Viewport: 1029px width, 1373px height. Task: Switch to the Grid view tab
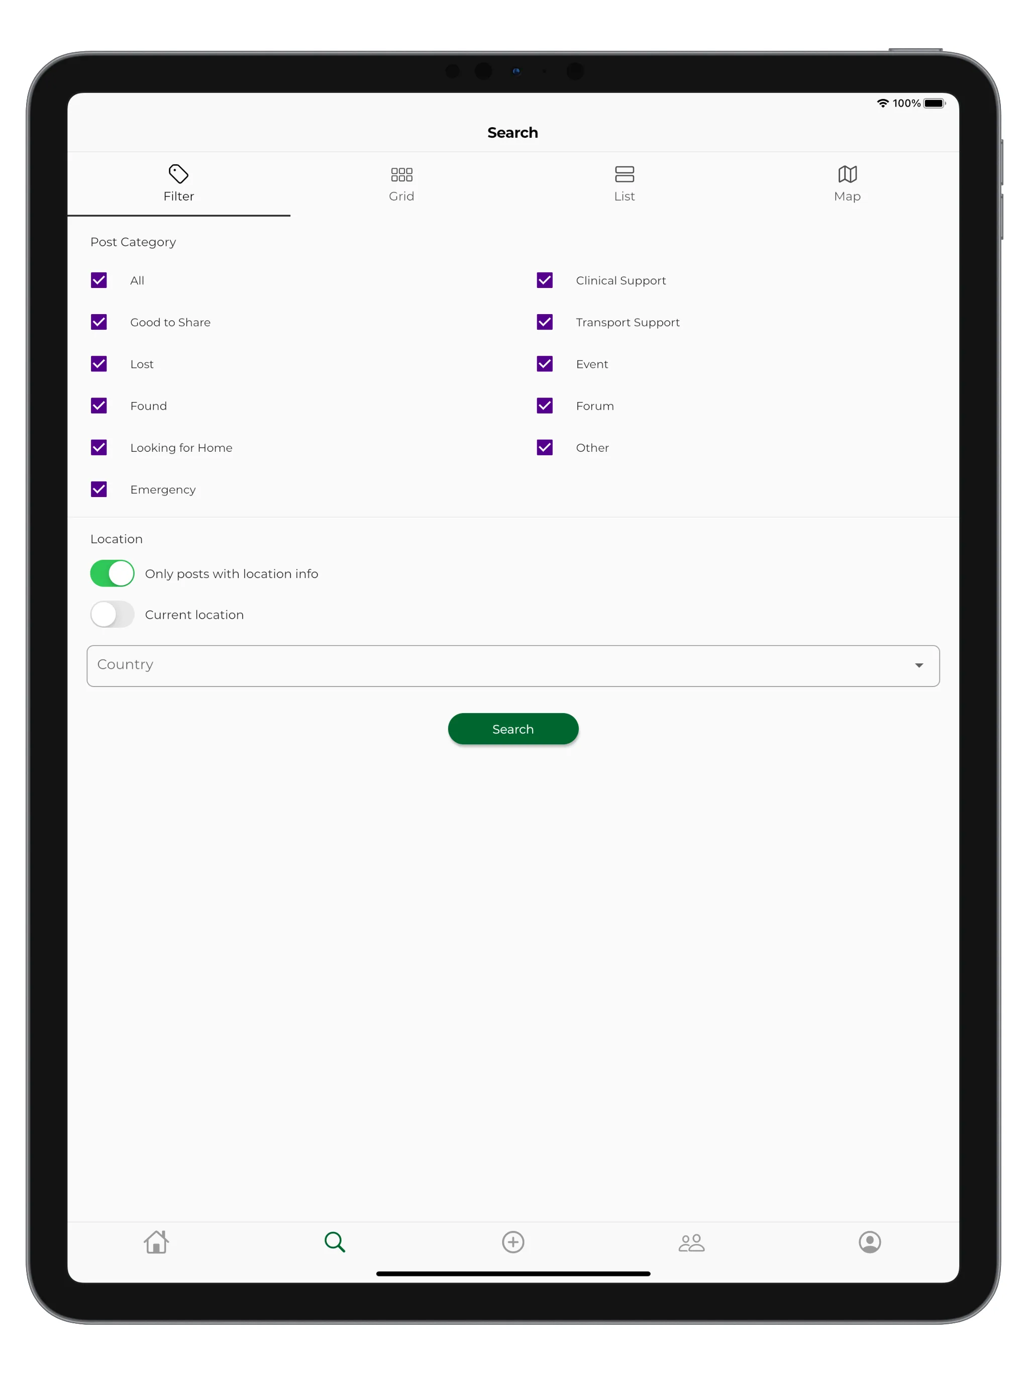click(402, 183)
